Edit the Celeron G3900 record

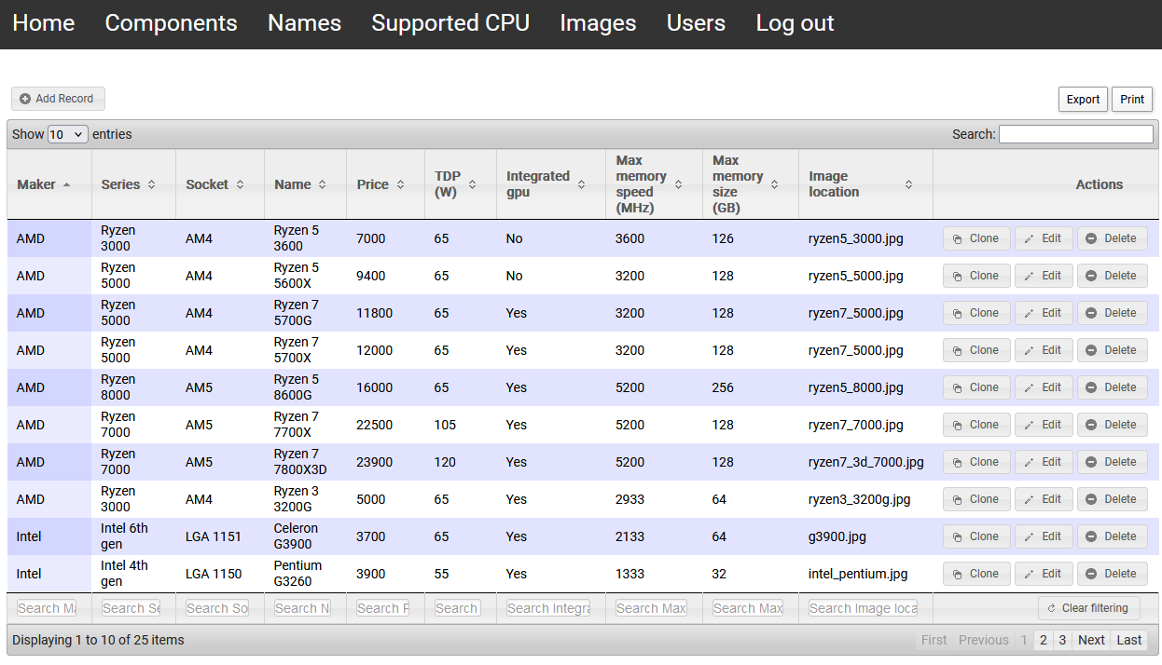[x=1044, y=536]
